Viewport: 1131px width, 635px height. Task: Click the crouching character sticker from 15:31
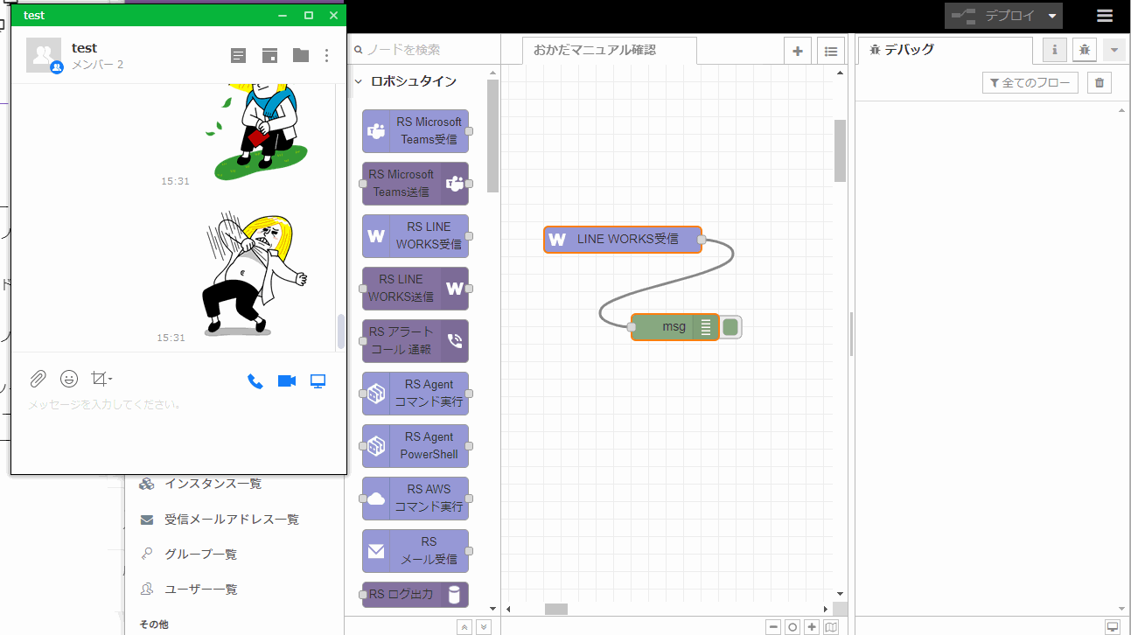pyautogui.click(x=255, y=272)
